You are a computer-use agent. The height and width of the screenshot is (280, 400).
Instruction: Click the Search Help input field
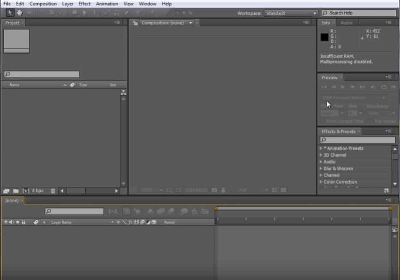[x=359, y=13]
